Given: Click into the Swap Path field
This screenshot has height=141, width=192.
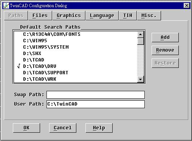Looking at the screenshot, I should tap(96, 95).
